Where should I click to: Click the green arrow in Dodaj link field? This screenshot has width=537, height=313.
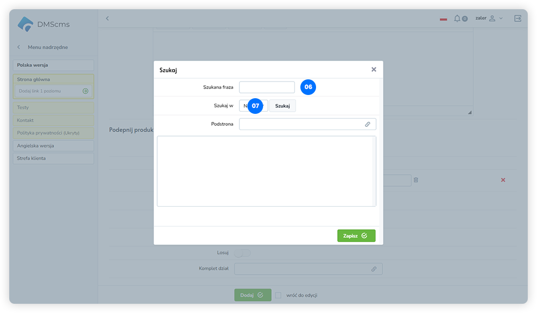click(85, 91)
